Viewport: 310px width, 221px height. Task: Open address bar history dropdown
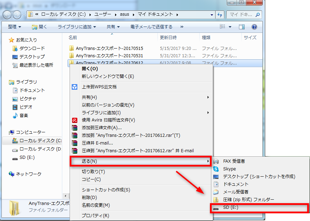(x=212, y=15)
